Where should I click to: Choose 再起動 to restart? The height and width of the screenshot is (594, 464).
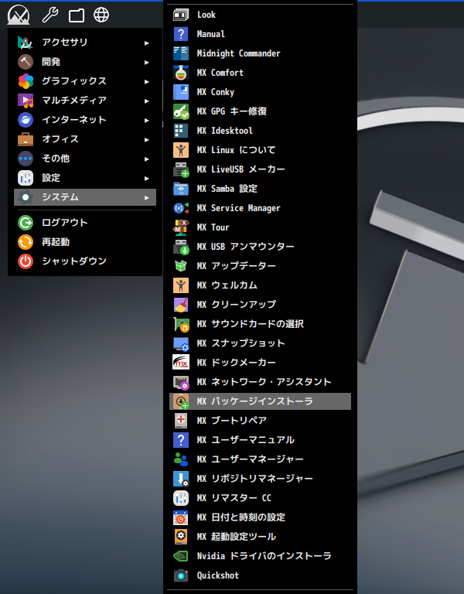click(x=85, y=241)
